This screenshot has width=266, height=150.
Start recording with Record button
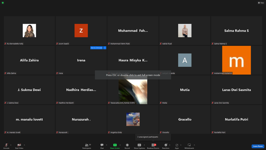[127, 146]
